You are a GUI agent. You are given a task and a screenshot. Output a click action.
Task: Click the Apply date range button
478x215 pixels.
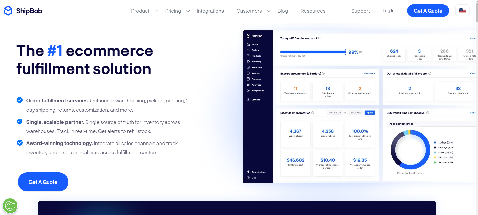pos(370,113)
